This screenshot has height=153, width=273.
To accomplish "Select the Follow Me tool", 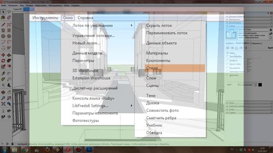I will [9, 61].
